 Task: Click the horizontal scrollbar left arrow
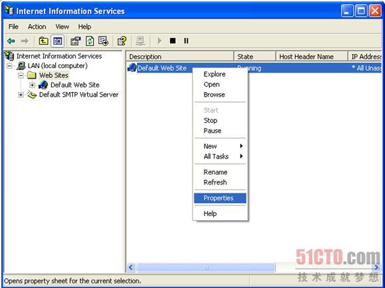point(131,267)
